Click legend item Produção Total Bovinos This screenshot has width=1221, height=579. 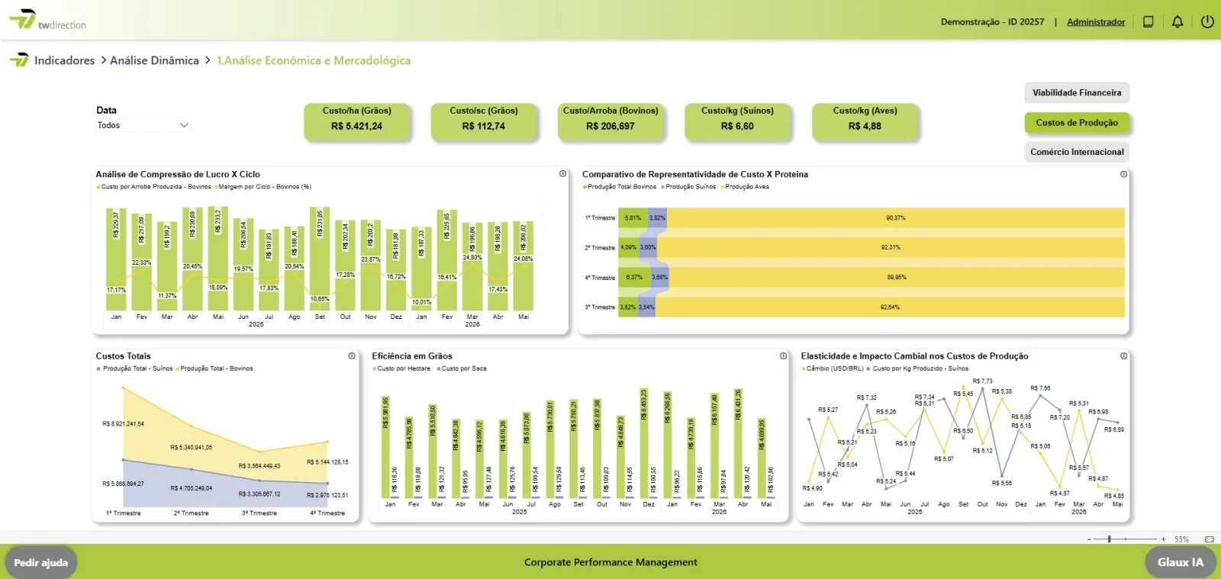coord(620,187)
